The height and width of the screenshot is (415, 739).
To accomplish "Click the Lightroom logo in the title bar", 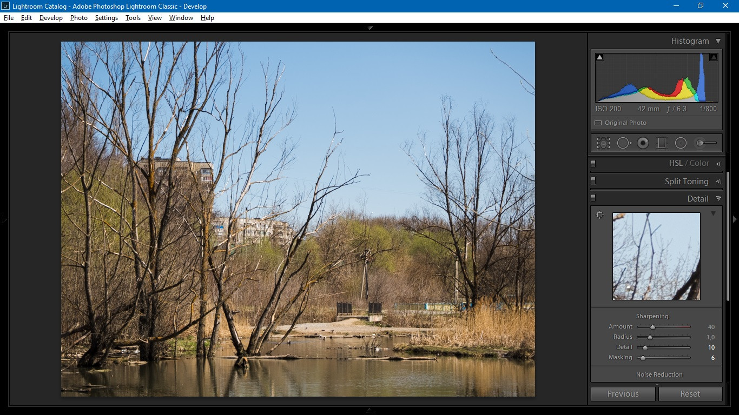I will point(6,6).
